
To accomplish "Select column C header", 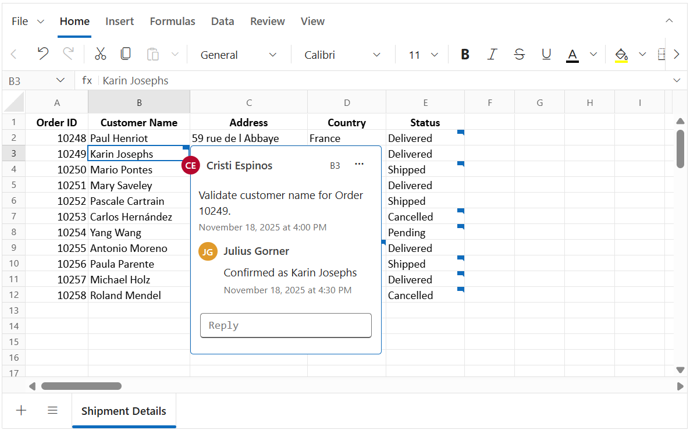I will click(x=248, y=102).
